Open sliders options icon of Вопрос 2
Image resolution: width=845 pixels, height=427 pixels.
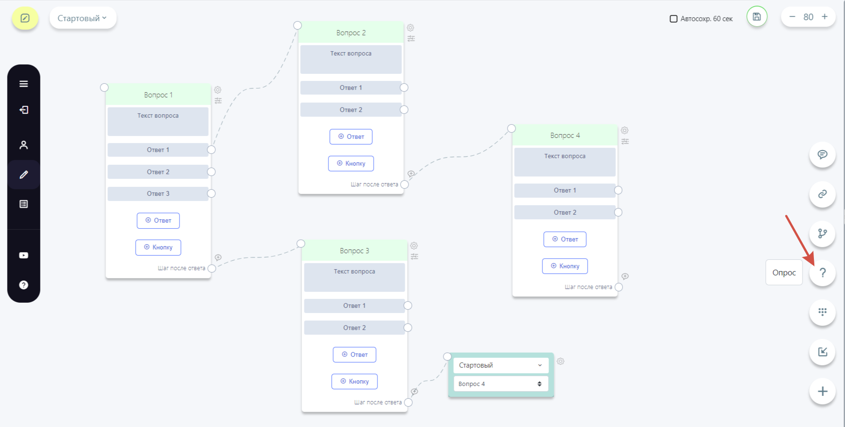pyautogui.click(x=411, y=39)
